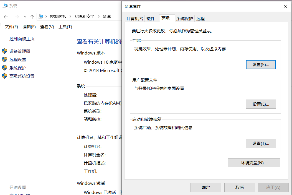Open the recent pages dropdown chevron
292x195 pixels.
[x=25, y=17]
